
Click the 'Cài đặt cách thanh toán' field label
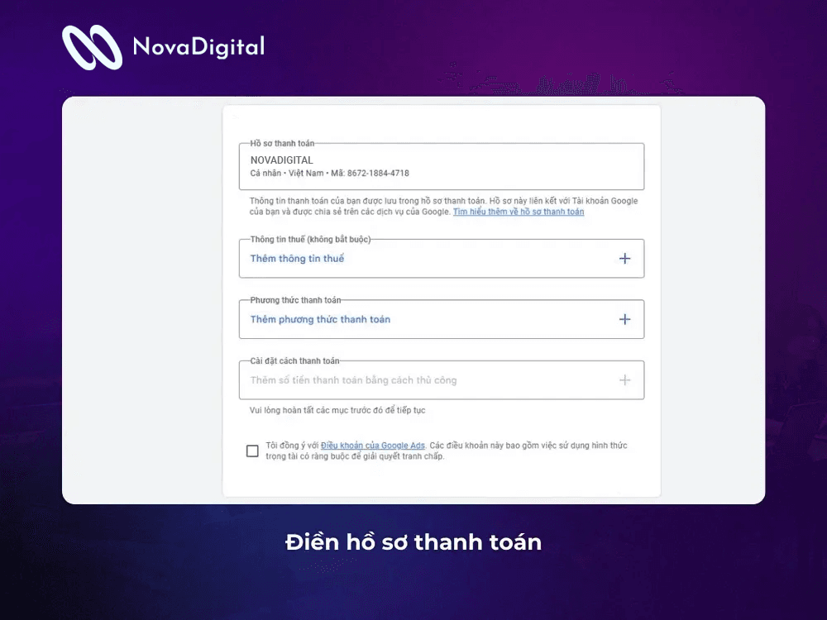(294, 361)
